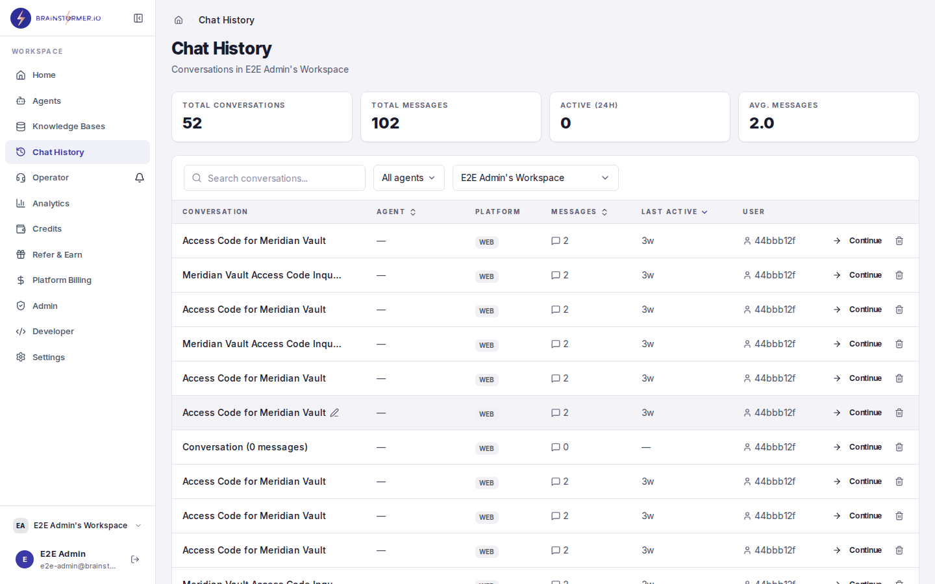Expand the sidebar workspace switcher chevron

(x=138, y=526)
